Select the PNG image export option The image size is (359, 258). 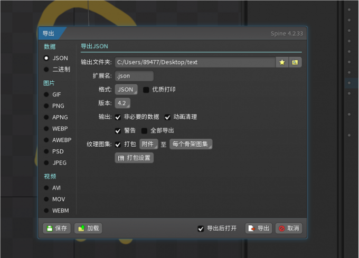click(46, 106)
